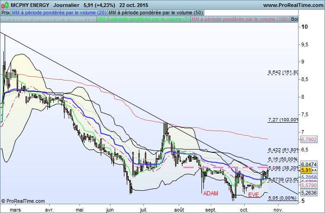
Task: Click the août label on the time axis
Action: [179, 210]
